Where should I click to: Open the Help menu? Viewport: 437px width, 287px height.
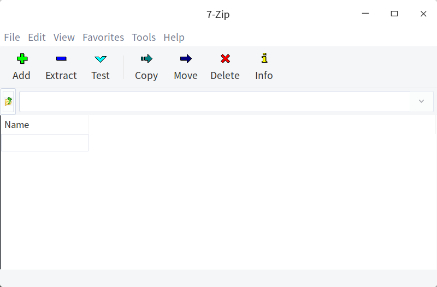tap(174, 38)
